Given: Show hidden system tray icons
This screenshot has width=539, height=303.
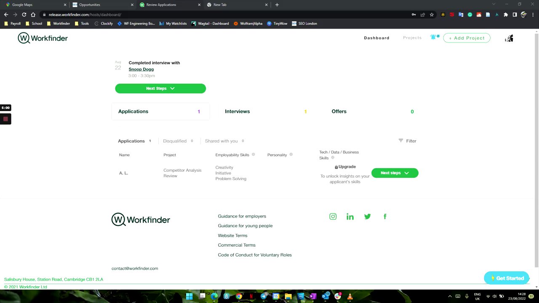Looking at the screenshot, I should click(450, 296).
